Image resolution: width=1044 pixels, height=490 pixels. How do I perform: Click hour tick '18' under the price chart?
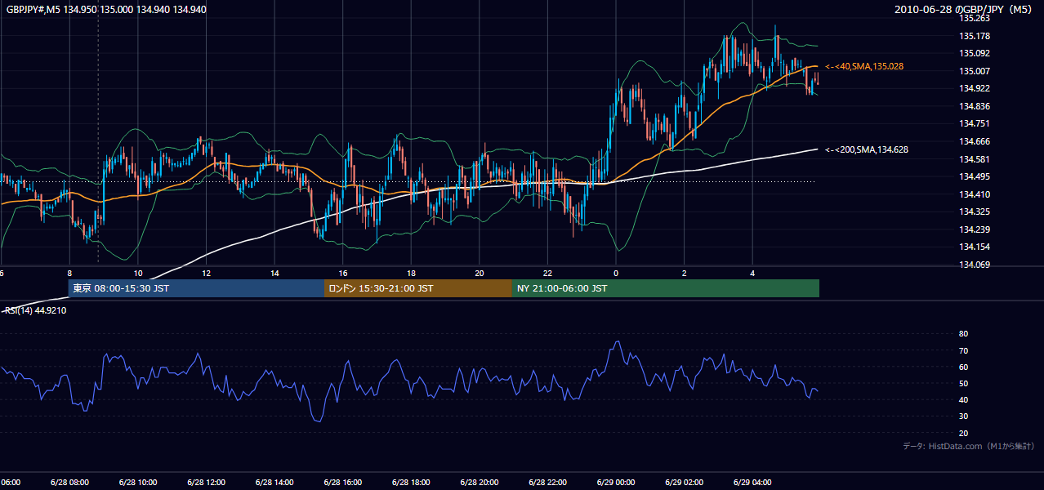pos(411,273)
